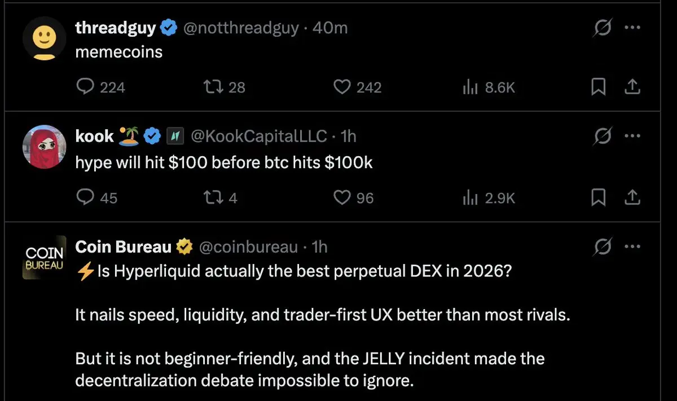677x401 pixels.
Task: Share threadguy's memecoins post
Action: point(633,87)
